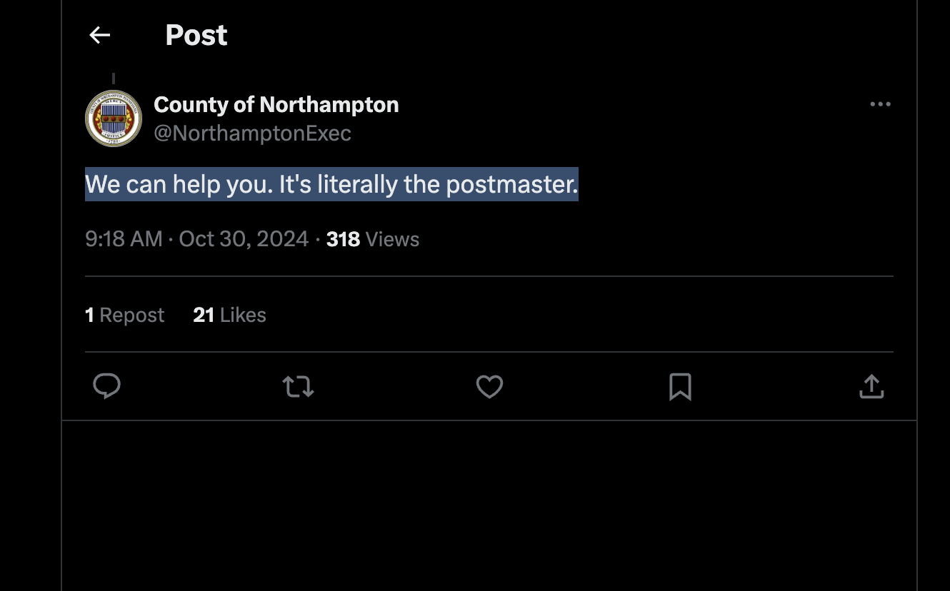Like the post with heart icon
Image resolution: width=950 pixels, height=591 pixels.
point(489,386)
